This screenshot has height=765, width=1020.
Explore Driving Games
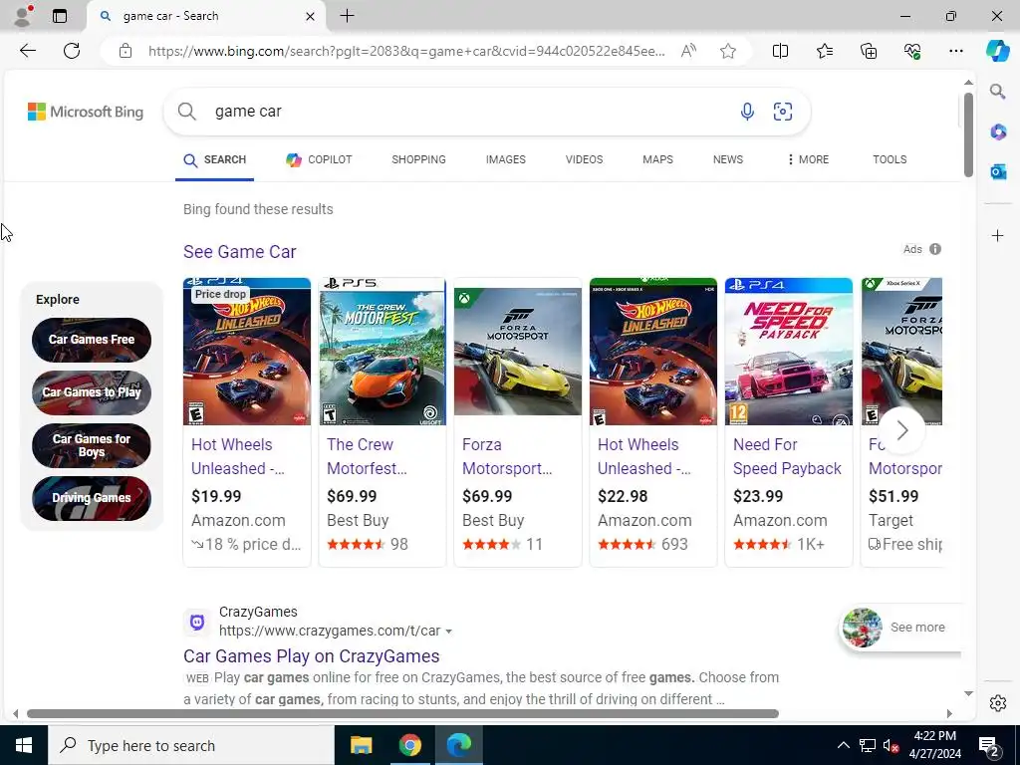click(x=92, y=498)
